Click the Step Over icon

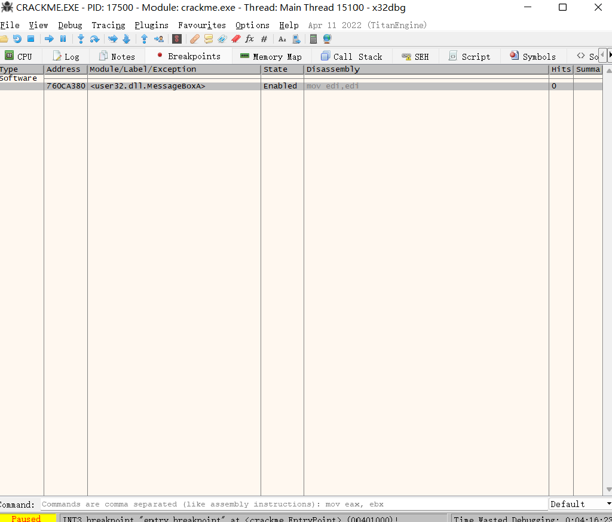click(94, 39)
